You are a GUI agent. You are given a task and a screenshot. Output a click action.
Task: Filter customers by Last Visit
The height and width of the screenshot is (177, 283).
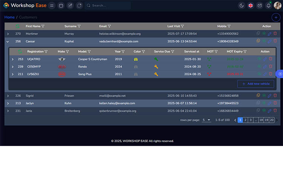click(x=183, y=26)
